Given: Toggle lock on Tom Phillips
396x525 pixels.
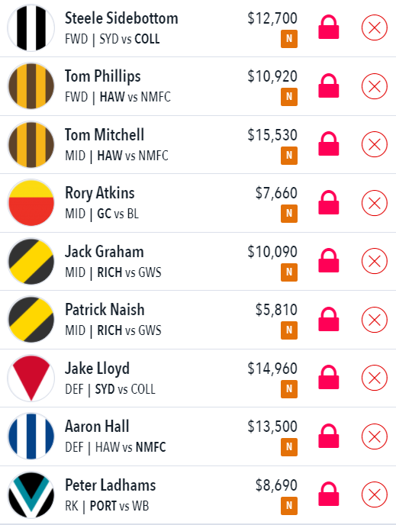Looking at the screenshot, I should click(x=328, y=85).
